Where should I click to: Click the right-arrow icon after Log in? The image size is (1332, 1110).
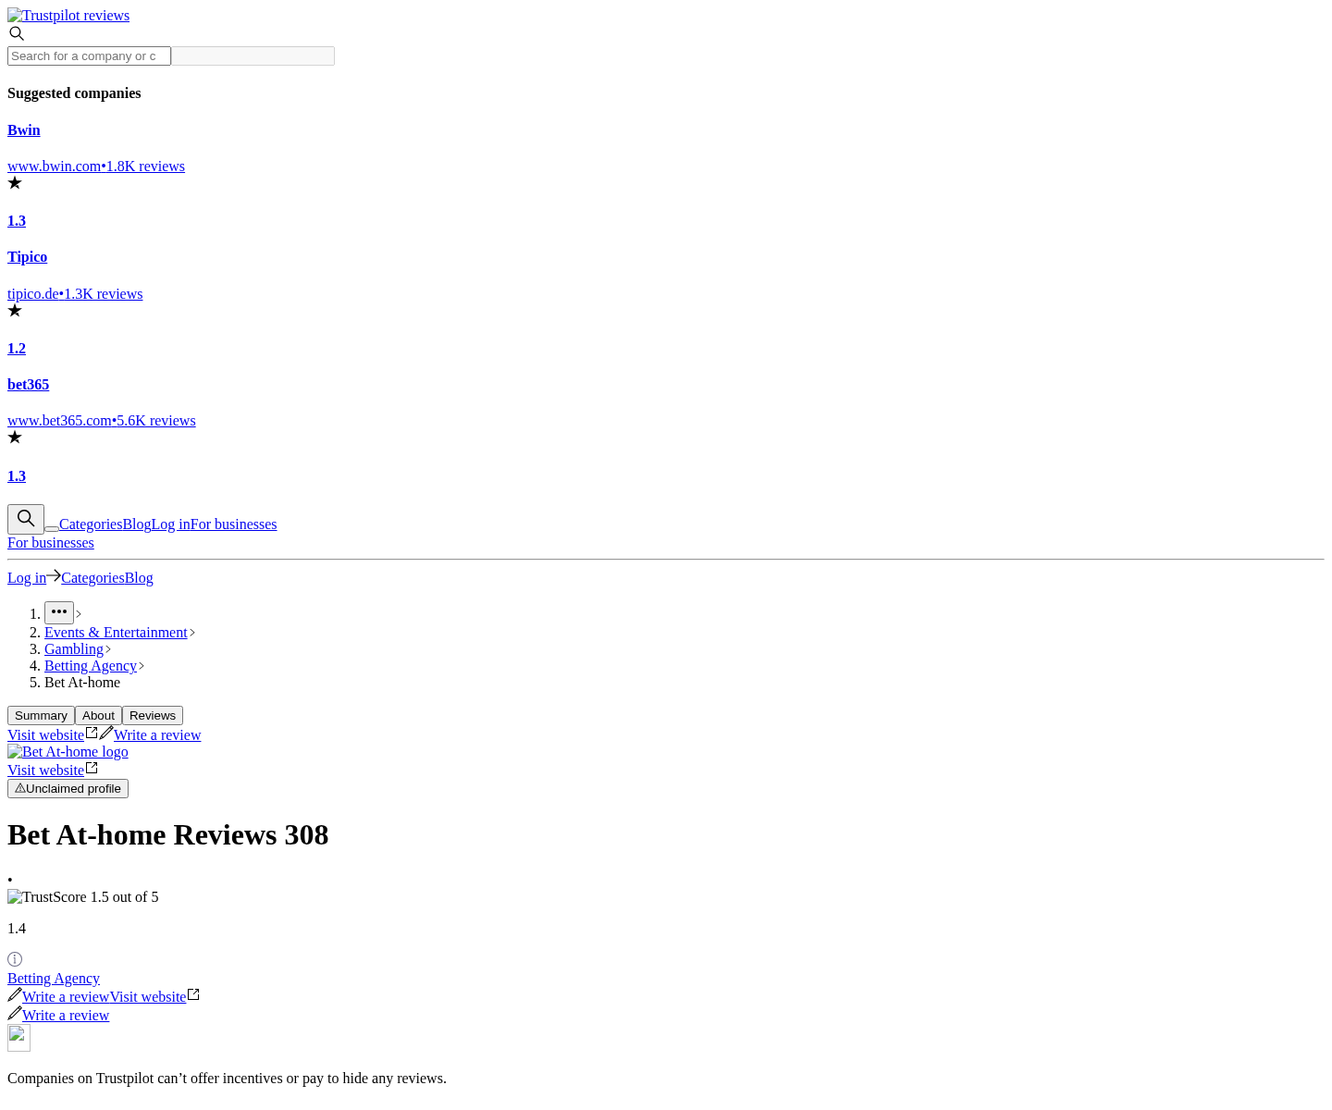coord(54,576)
